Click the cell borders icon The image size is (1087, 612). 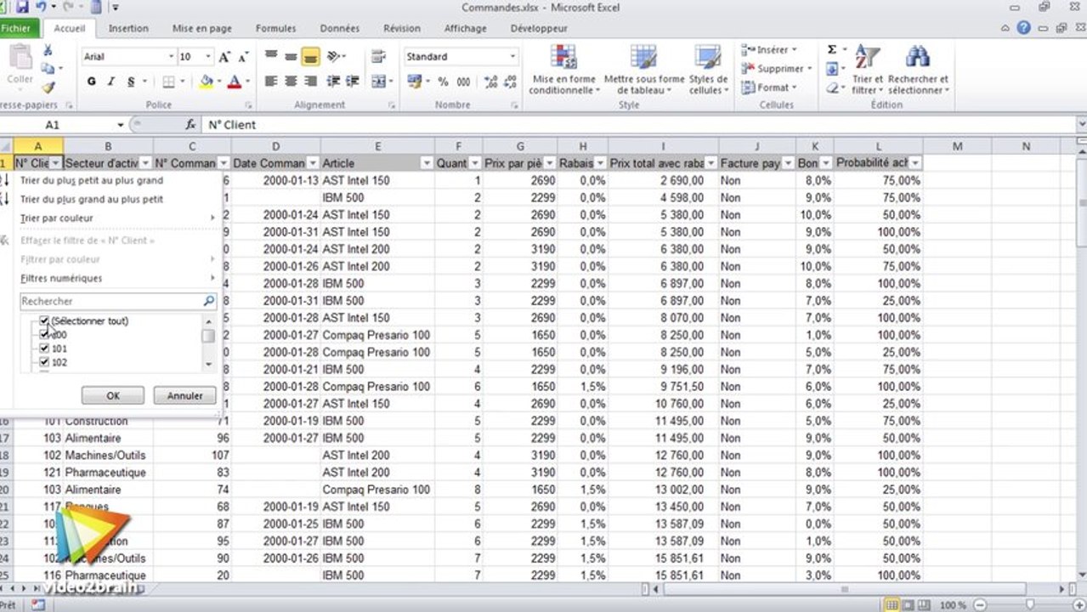168,82
